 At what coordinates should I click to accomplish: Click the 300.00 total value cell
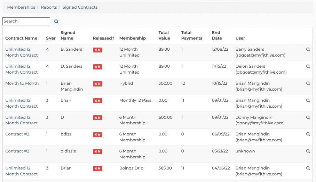165,83
